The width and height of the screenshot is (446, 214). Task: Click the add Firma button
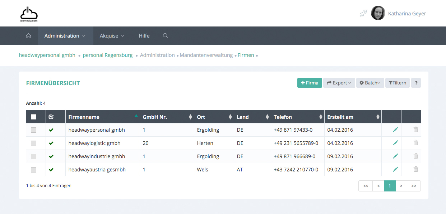coord(309,83)
